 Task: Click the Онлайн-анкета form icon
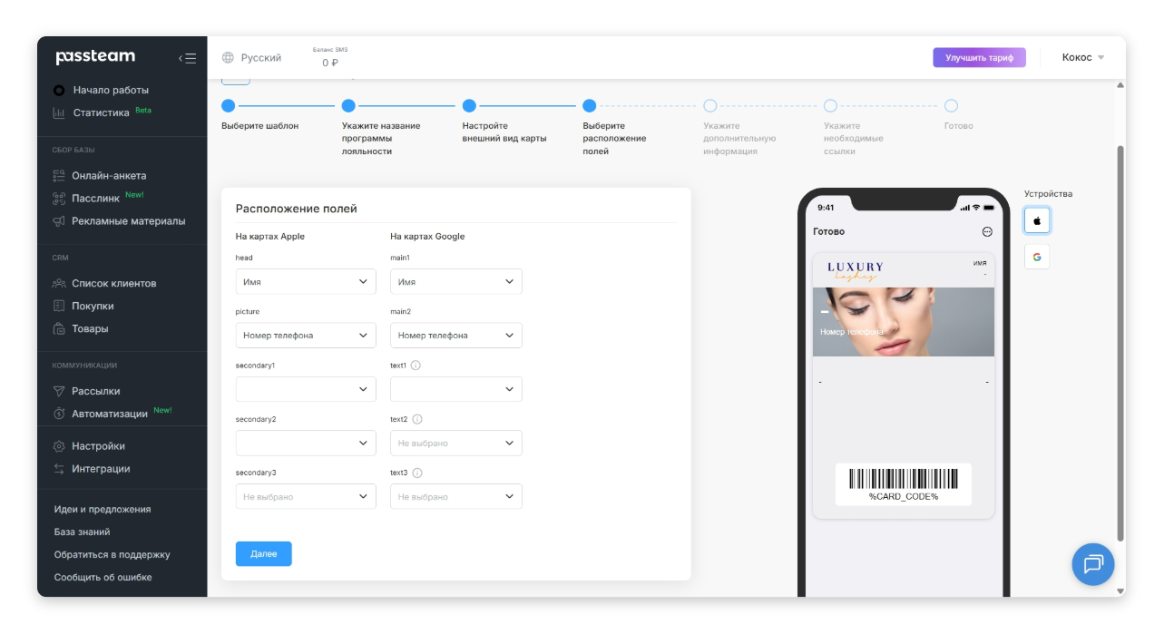[x=59, y=176]
